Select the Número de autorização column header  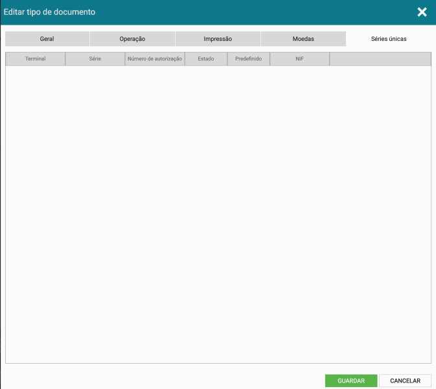(155, 59)
